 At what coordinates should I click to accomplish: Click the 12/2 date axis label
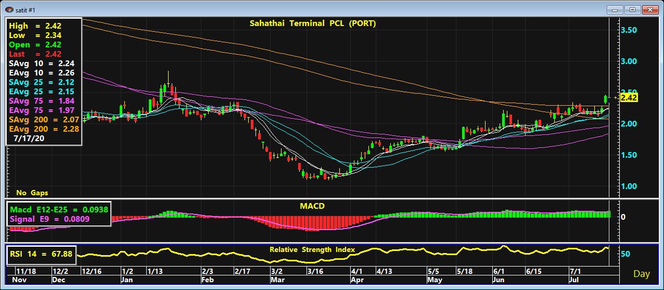tap(60, 271)
